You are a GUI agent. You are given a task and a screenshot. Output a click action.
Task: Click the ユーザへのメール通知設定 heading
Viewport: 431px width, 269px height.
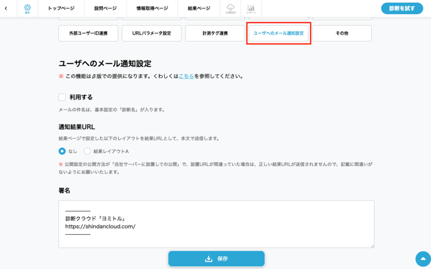(105, 64)
